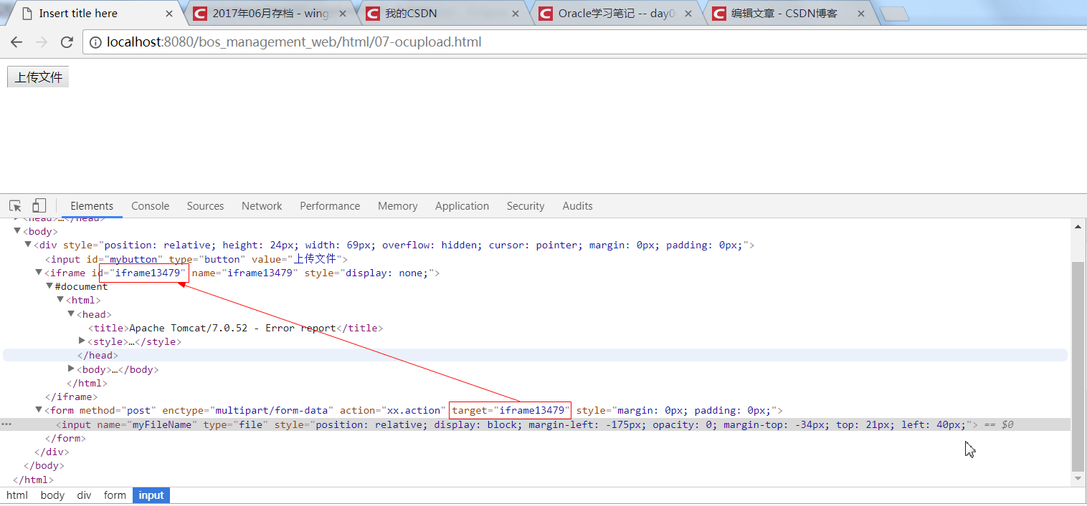Image resolution: width=1087 pixels, height=506 pixels.
Task: Click the page icon on the Insert title here tab
Action: 27,12
